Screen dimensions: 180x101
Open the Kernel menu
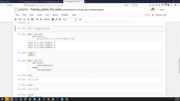coord(55,15)
